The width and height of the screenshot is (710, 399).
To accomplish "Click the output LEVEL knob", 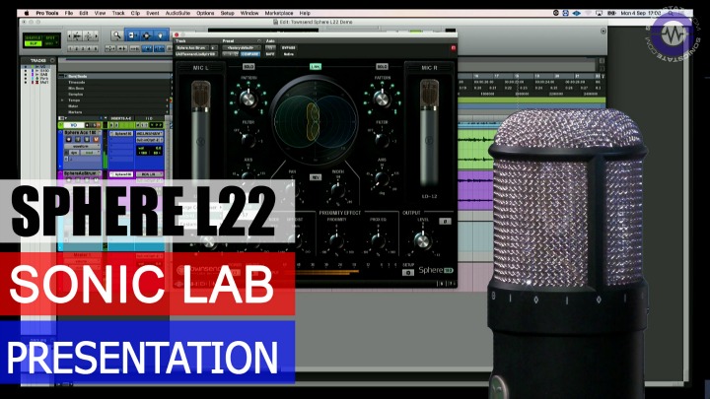I will [x=422, y=240].
